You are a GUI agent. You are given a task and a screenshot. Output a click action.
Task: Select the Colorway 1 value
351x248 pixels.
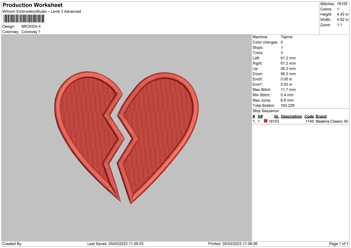coord(31,32)
